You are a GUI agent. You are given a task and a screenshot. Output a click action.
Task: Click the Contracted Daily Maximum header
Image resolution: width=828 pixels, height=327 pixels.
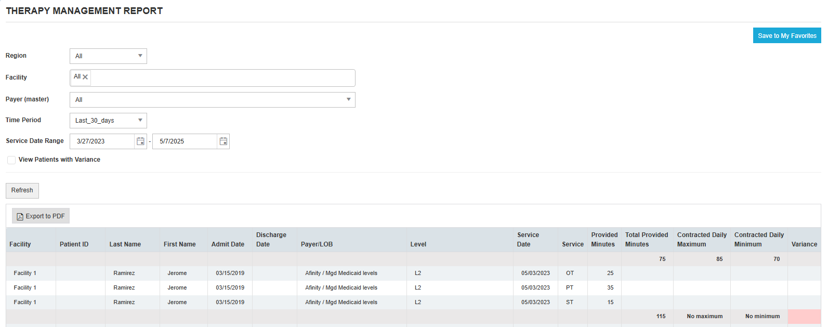tap(702, 240)
